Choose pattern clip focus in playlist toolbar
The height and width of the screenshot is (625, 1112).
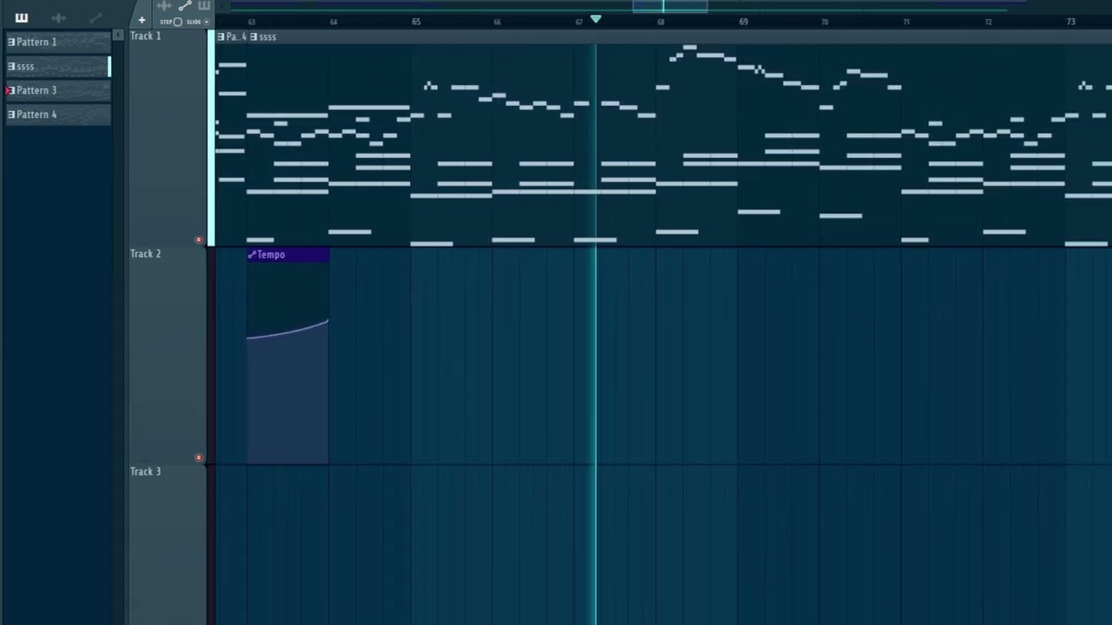point(204,6)
